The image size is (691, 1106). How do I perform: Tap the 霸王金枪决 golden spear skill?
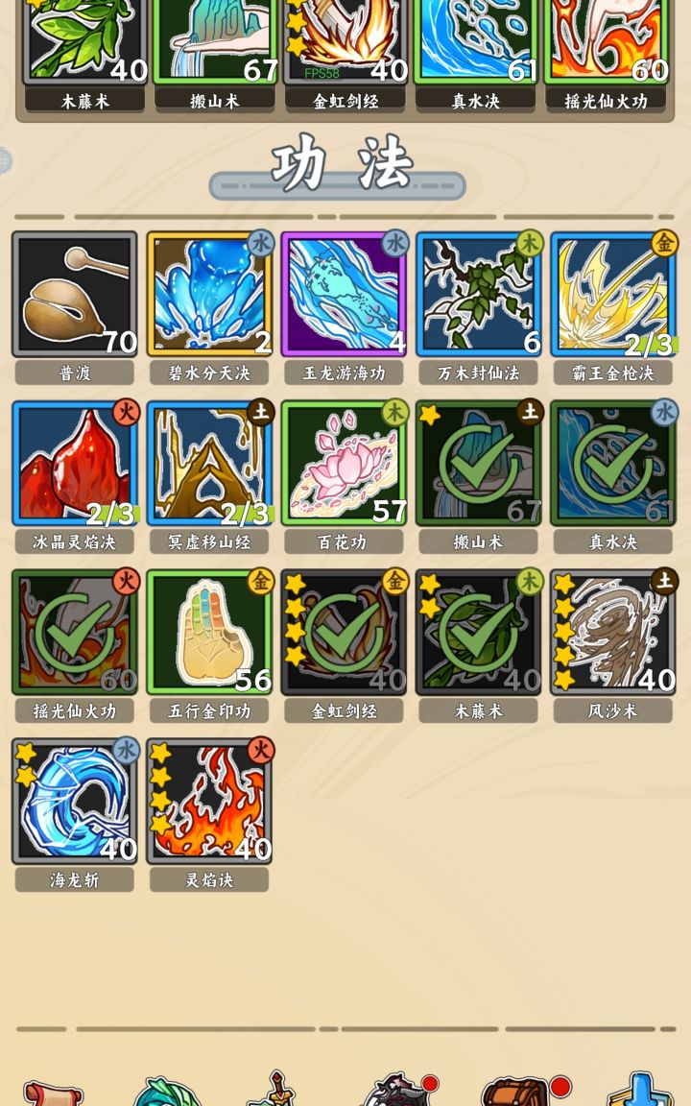(x=613, y=294)
